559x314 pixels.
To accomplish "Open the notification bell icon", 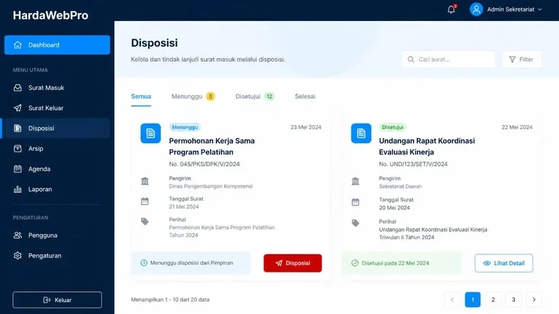I will tap(451, 9).
